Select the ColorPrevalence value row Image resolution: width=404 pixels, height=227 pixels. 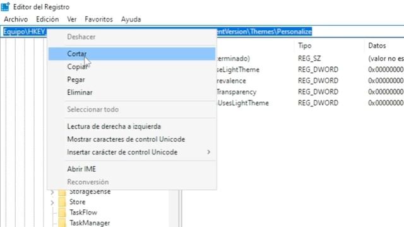[310, 81]
